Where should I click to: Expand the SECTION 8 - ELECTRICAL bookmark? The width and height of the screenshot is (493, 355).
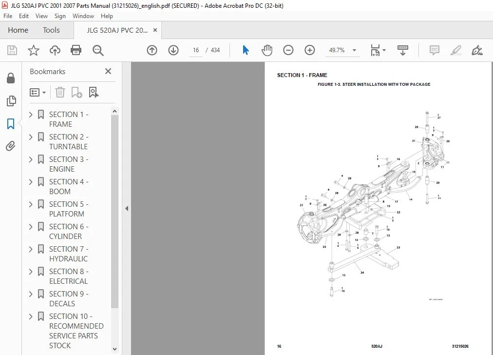[31, 272]
